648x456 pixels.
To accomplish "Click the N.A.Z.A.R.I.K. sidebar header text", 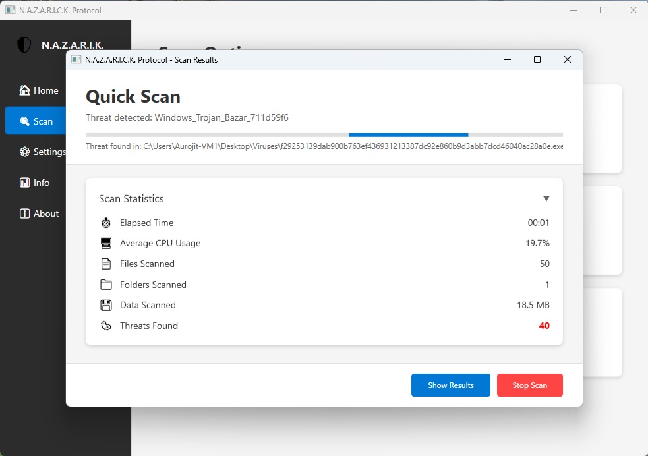I will (73, 45).
